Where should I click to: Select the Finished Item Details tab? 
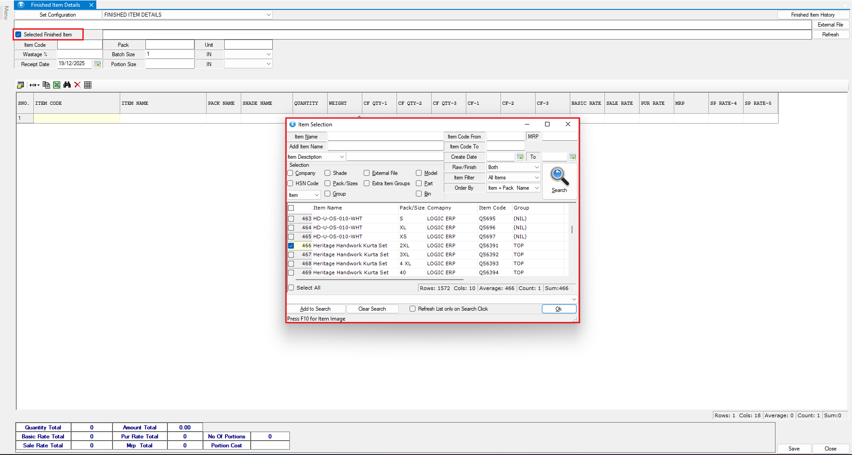coord(55,5)
